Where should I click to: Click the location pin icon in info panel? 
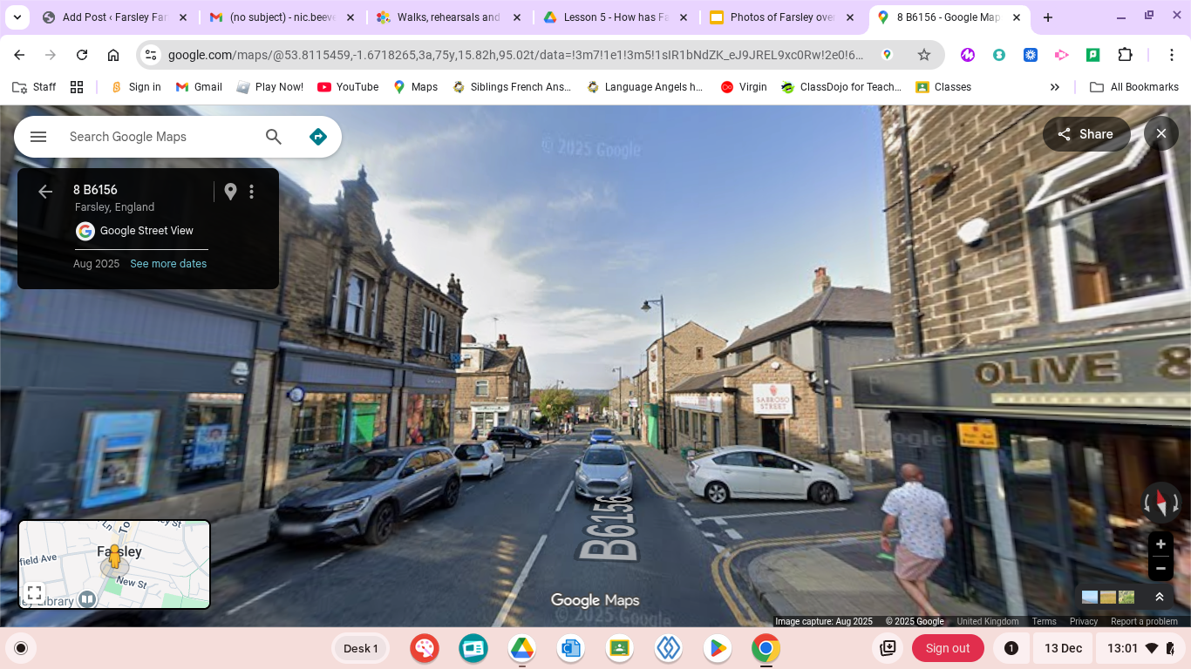(230, 192)
